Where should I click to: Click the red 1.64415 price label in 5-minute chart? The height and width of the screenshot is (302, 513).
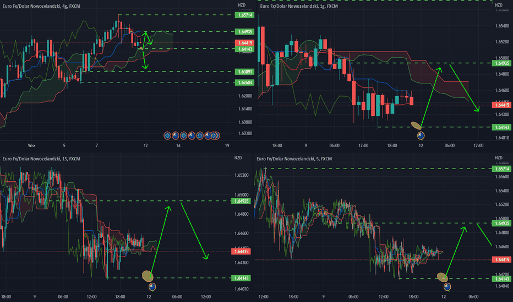[502, 260]
